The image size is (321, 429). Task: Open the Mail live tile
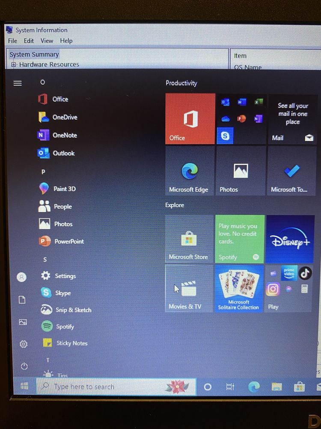[293, 119]
